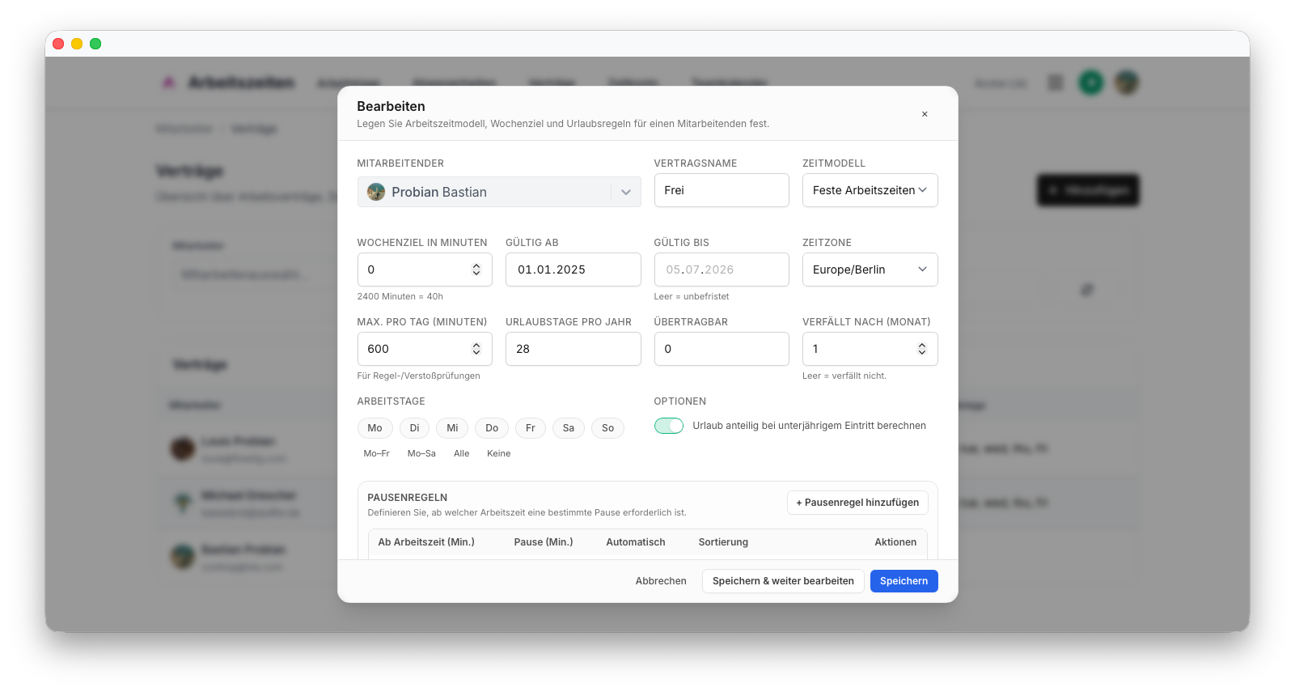The height and width of the screenshot is (692, 1295).
Task: Click the Gültig ab date field 01.01.2025
Action: pyautogui.click(x=573, y=270)
